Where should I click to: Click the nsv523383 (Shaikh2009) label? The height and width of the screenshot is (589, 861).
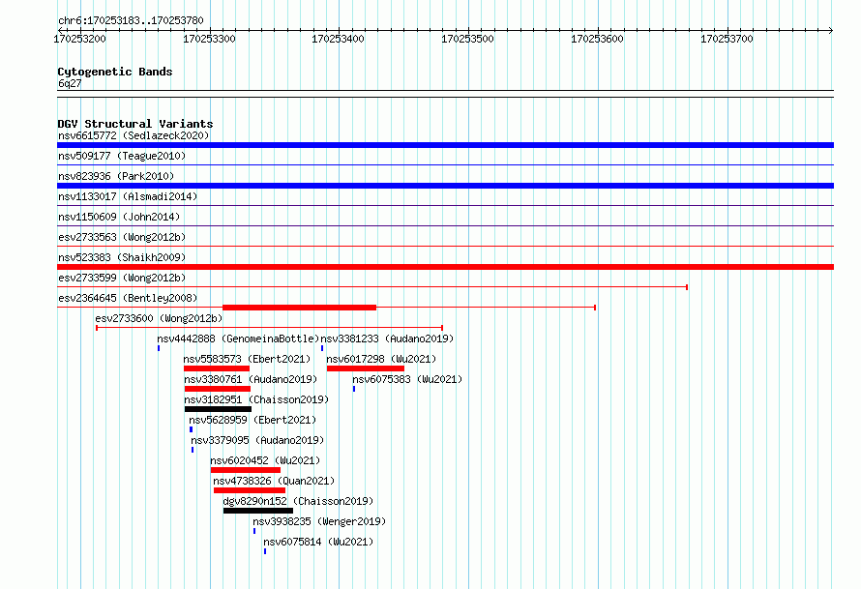click(122, 257)
